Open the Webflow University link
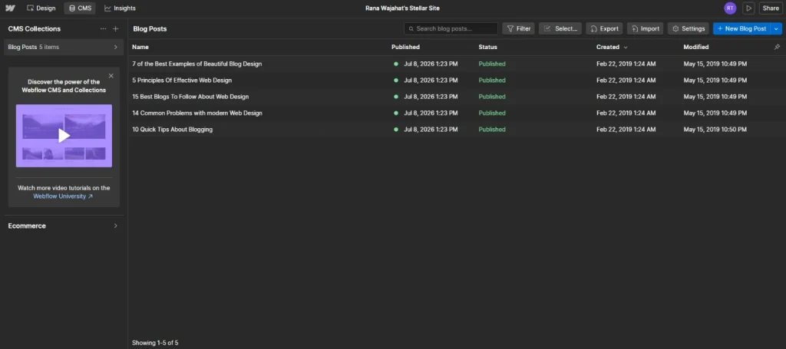The width and height of the screenshot is (786, 349). pos(63,196)
